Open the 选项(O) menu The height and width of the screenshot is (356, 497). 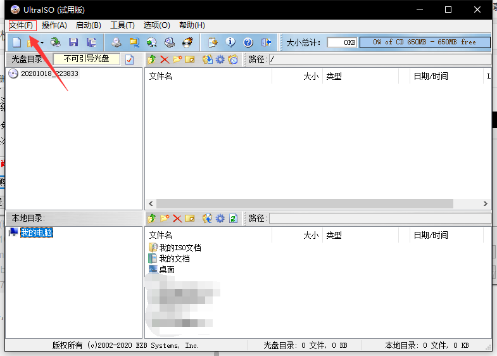(x=156, y=25)
